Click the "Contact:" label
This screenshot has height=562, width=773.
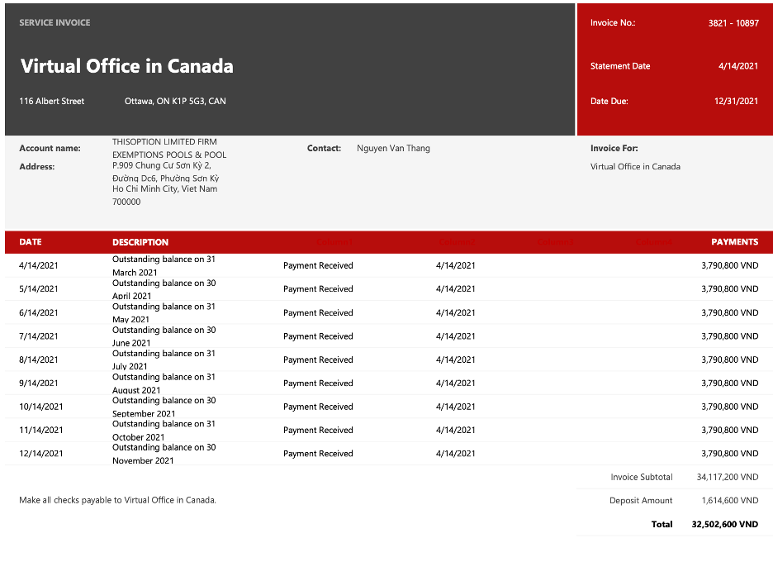click(324, 148)
